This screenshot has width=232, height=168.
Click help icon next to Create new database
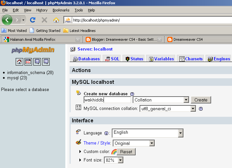tap(132, 94)
